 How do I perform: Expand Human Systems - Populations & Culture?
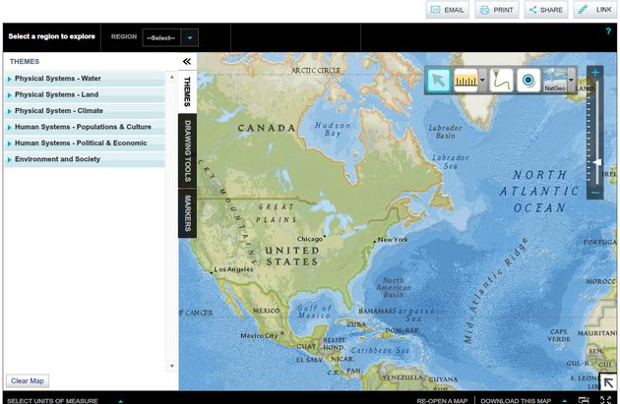pos(85,127)
